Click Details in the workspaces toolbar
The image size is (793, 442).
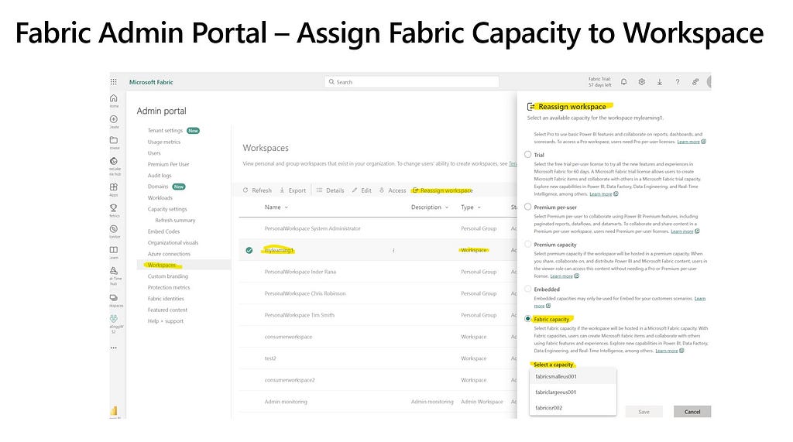tap(330, 190)
